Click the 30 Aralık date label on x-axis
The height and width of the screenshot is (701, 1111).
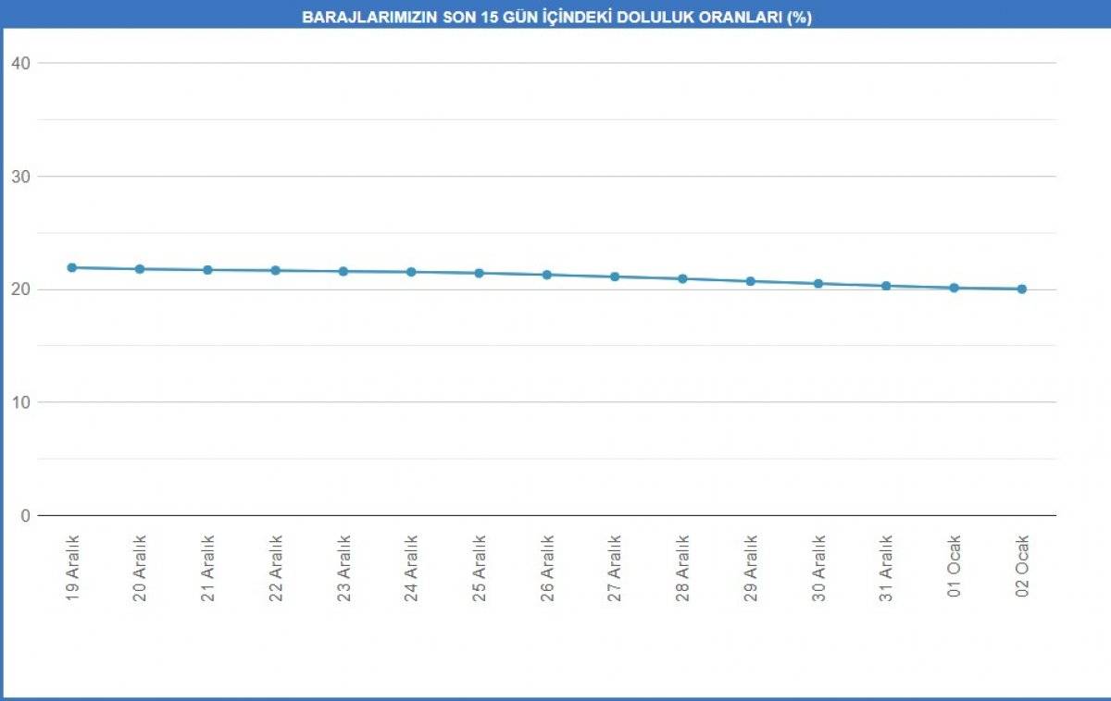pos(818,569)
